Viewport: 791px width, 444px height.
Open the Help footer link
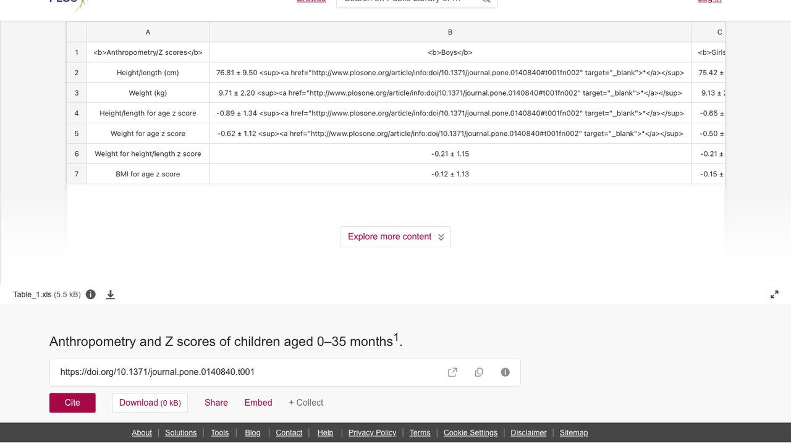click(325, 433)
